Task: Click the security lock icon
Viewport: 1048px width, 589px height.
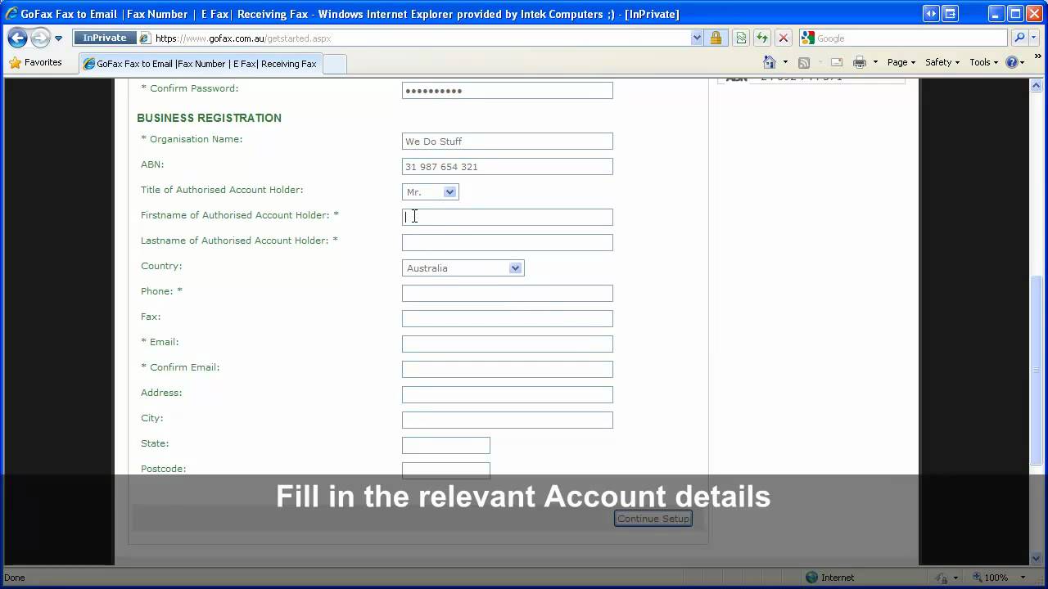Action: click(x=716, y=38)
